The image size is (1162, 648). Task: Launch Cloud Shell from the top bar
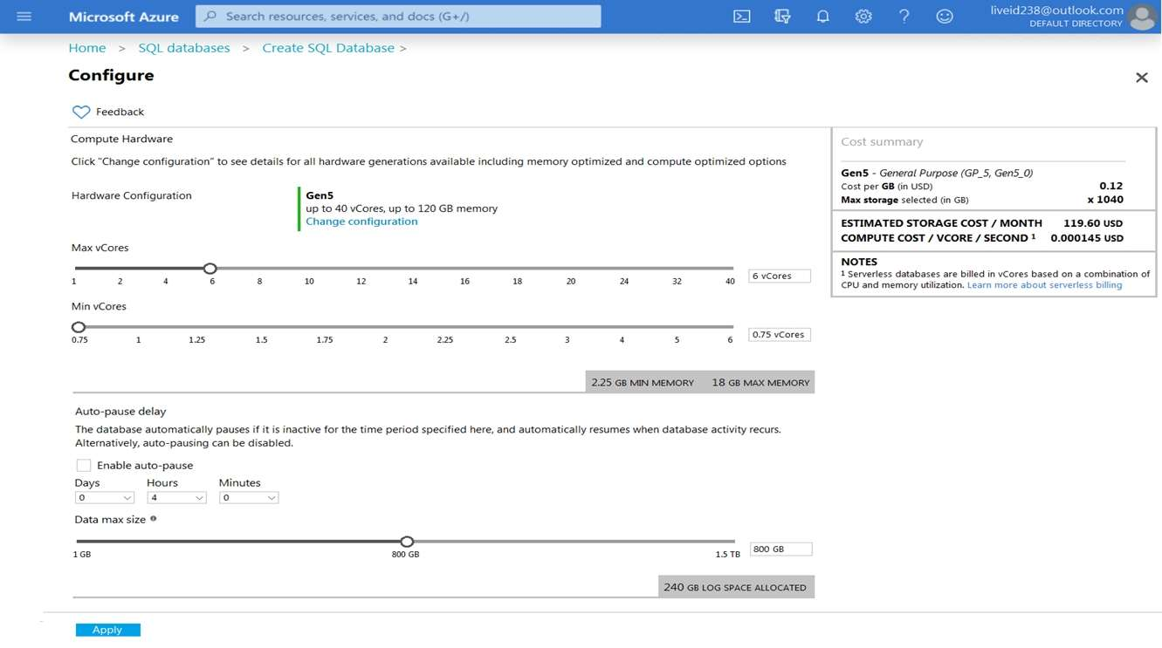click(741, 17)
